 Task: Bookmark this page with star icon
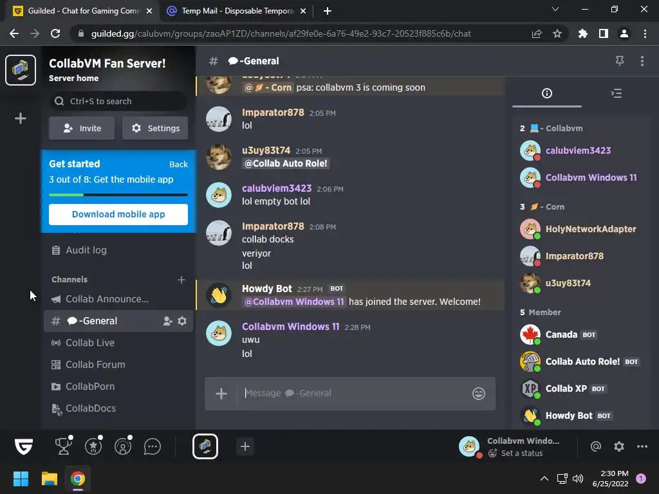coord(557,33)
